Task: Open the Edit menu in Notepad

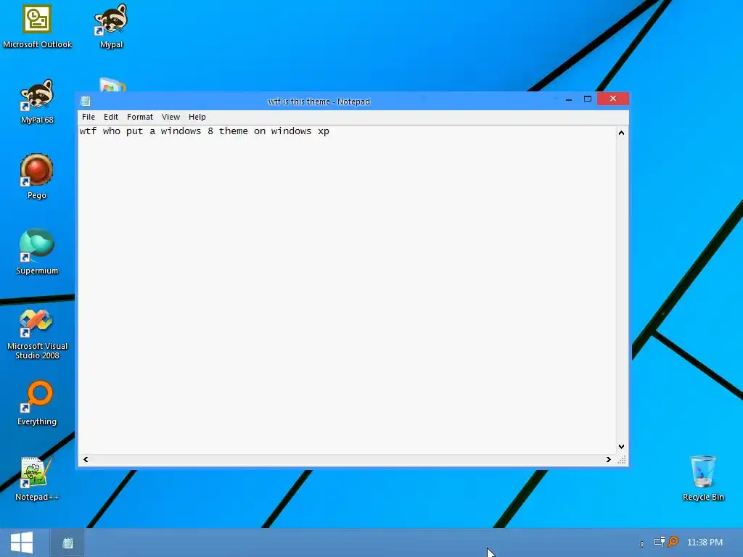Action: [111, 117]
